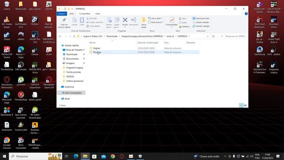Image resolution: width=284 pixels, height=160 pixels.
Task: Click Jogos e Videos (D:) in address bar
Action: coord(93,36)
